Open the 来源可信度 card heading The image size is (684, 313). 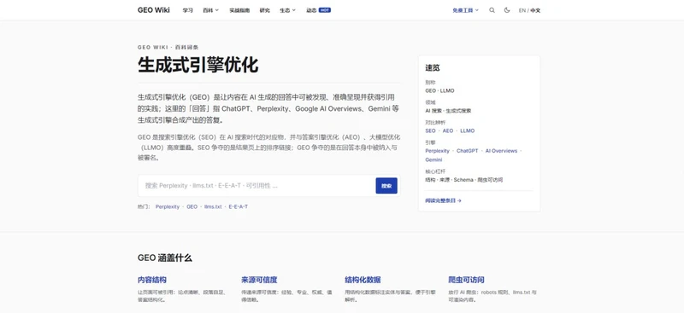[x=259, y=280]
